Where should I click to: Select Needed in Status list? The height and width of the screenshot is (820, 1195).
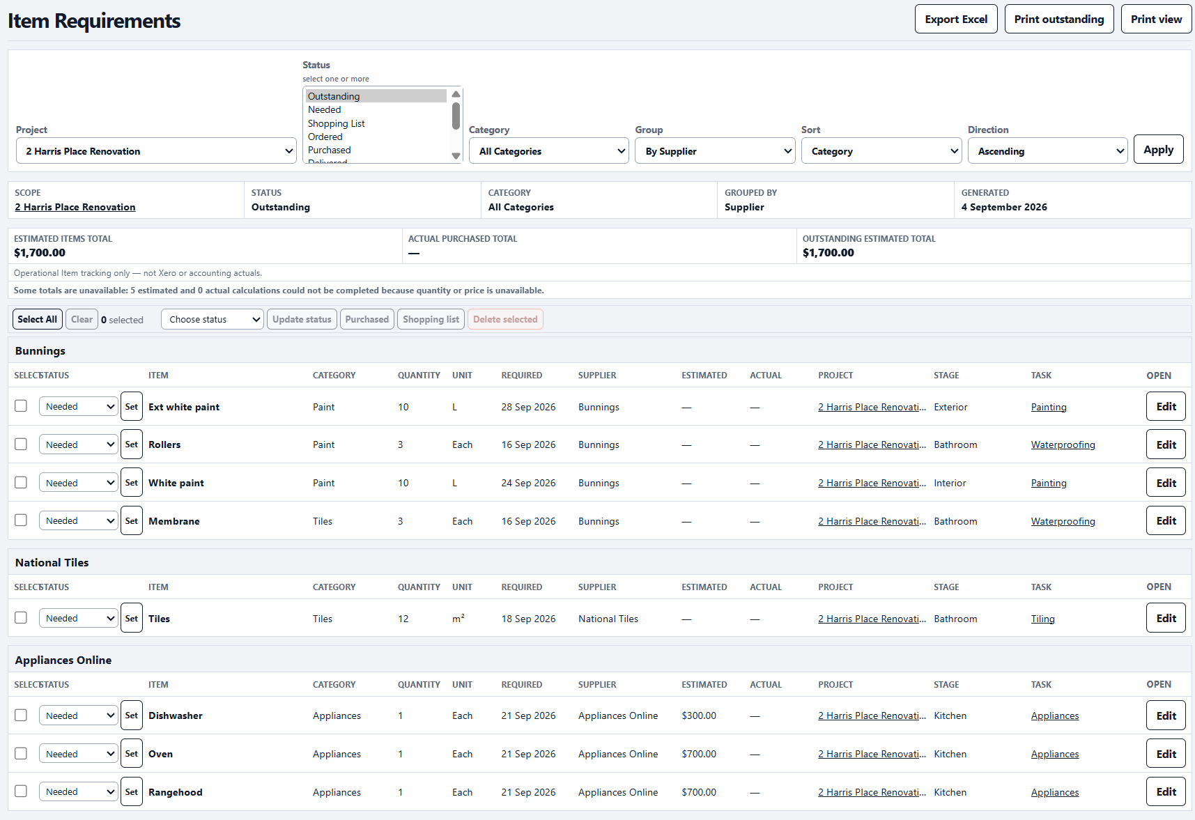[376, 109]
